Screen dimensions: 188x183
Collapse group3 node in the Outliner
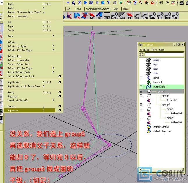(x=141, y=109)
